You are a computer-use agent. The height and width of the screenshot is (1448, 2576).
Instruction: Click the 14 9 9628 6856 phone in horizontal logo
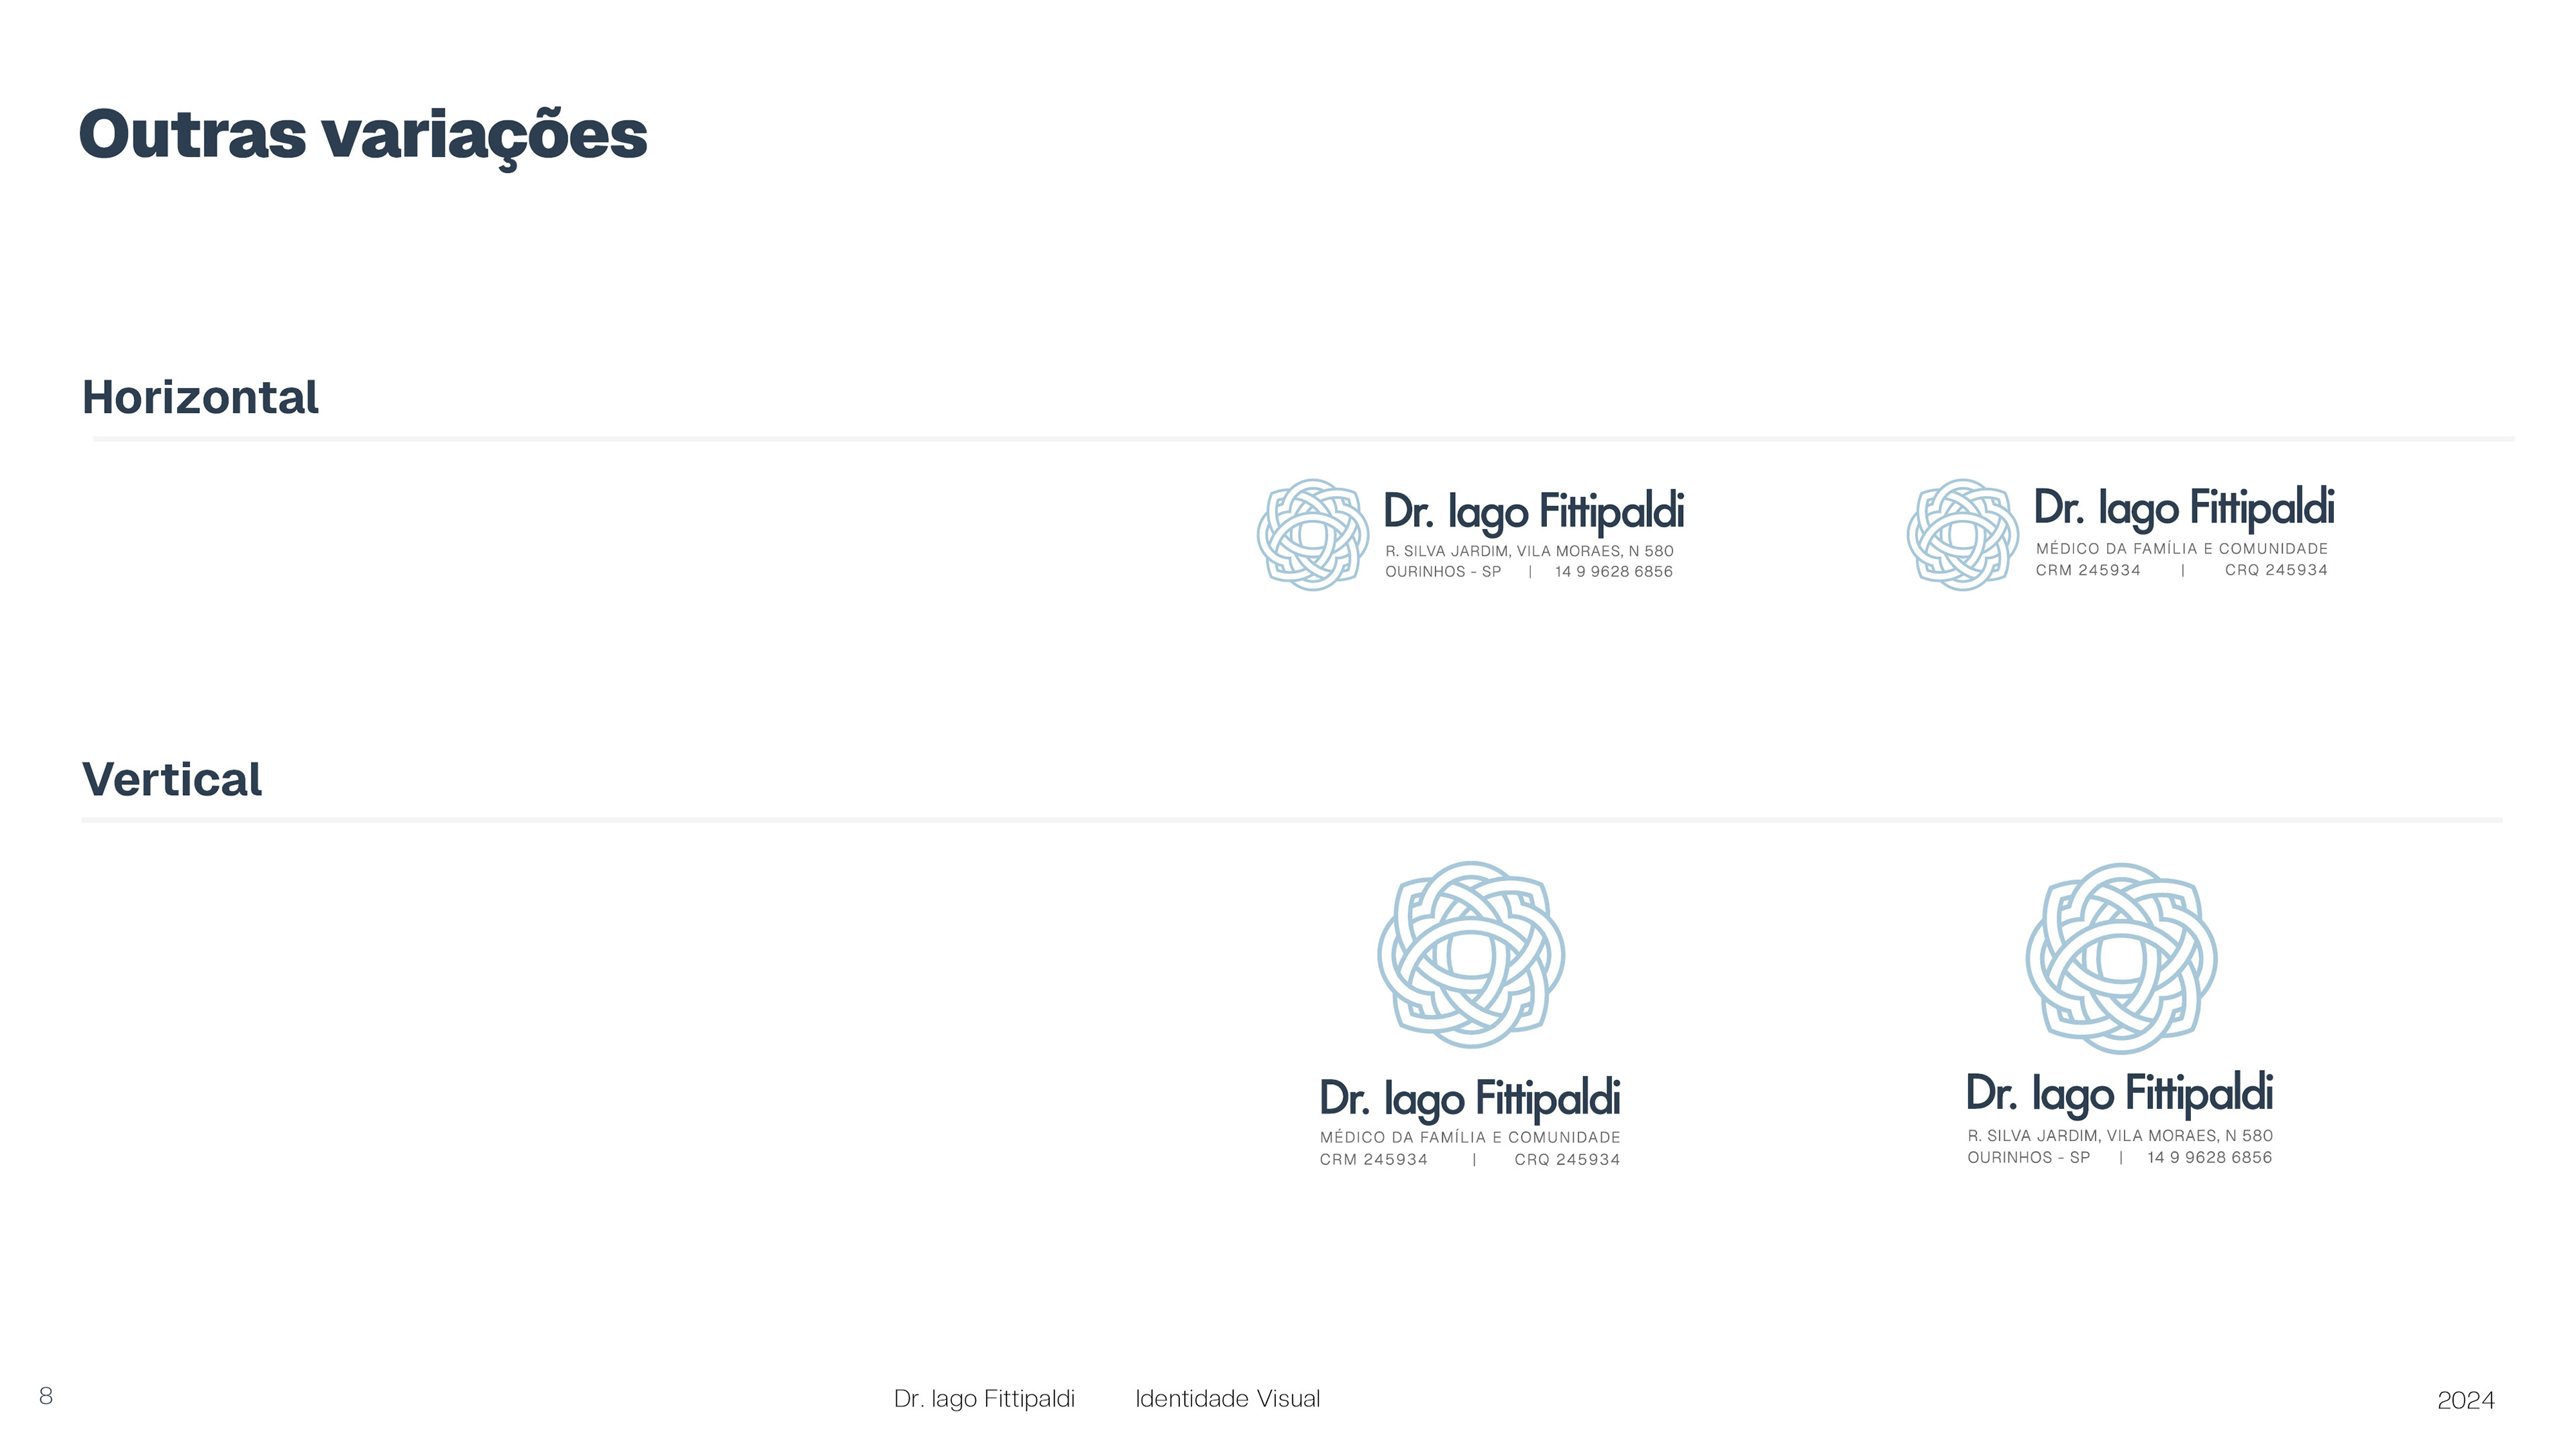point(1613,572)
